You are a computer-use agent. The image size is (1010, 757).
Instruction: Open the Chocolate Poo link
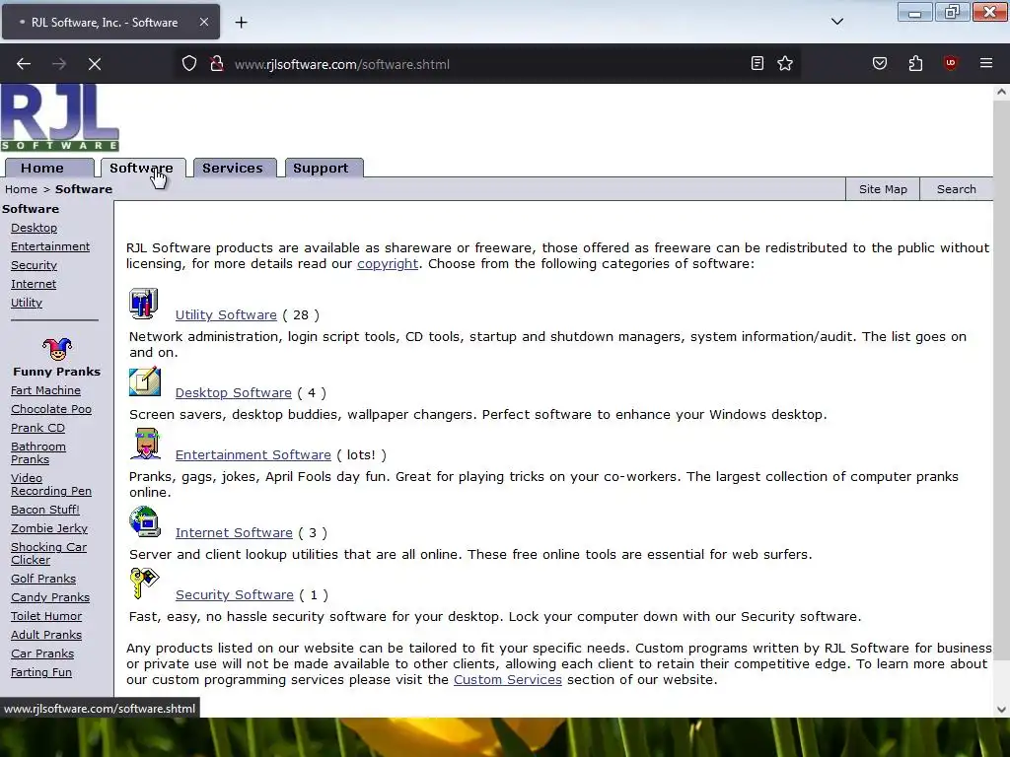[51, 409]
